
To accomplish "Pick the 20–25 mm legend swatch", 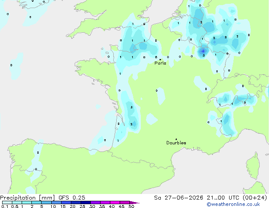I will tap(76, 202).
